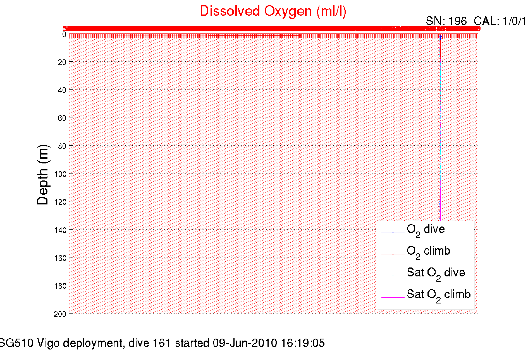
Task: Click depth axis tick label 40
Action: (x=62, y=90)
